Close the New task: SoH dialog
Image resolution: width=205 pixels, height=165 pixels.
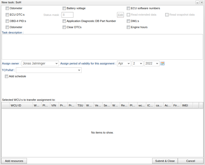click(202, 2)
